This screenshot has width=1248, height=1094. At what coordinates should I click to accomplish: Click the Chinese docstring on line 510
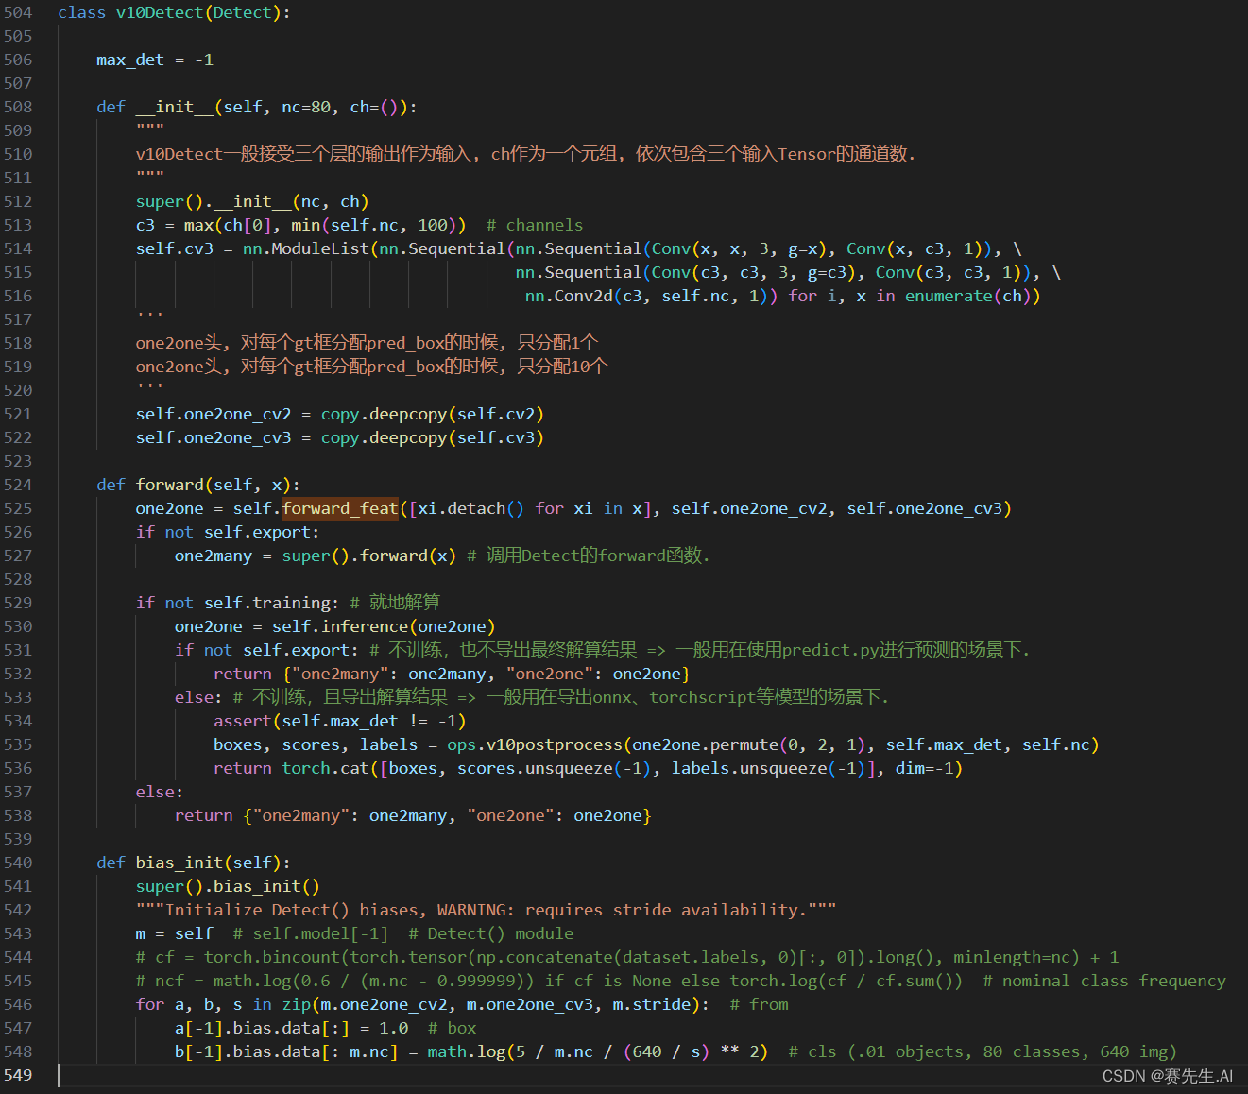point(525,154)
